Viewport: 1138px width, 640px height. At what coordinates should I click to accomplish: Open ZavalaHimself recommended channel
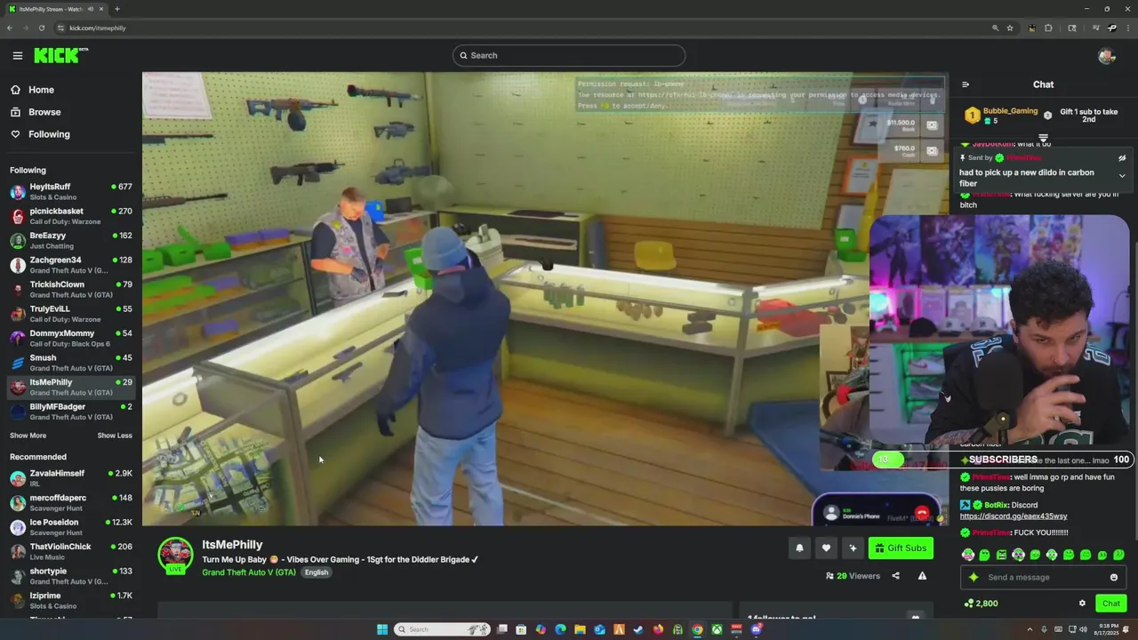[x=71, y=478]
